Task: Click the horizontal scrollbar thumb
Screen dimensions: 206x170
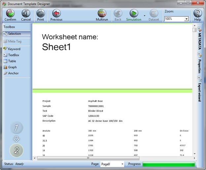Action: (88, 158)
